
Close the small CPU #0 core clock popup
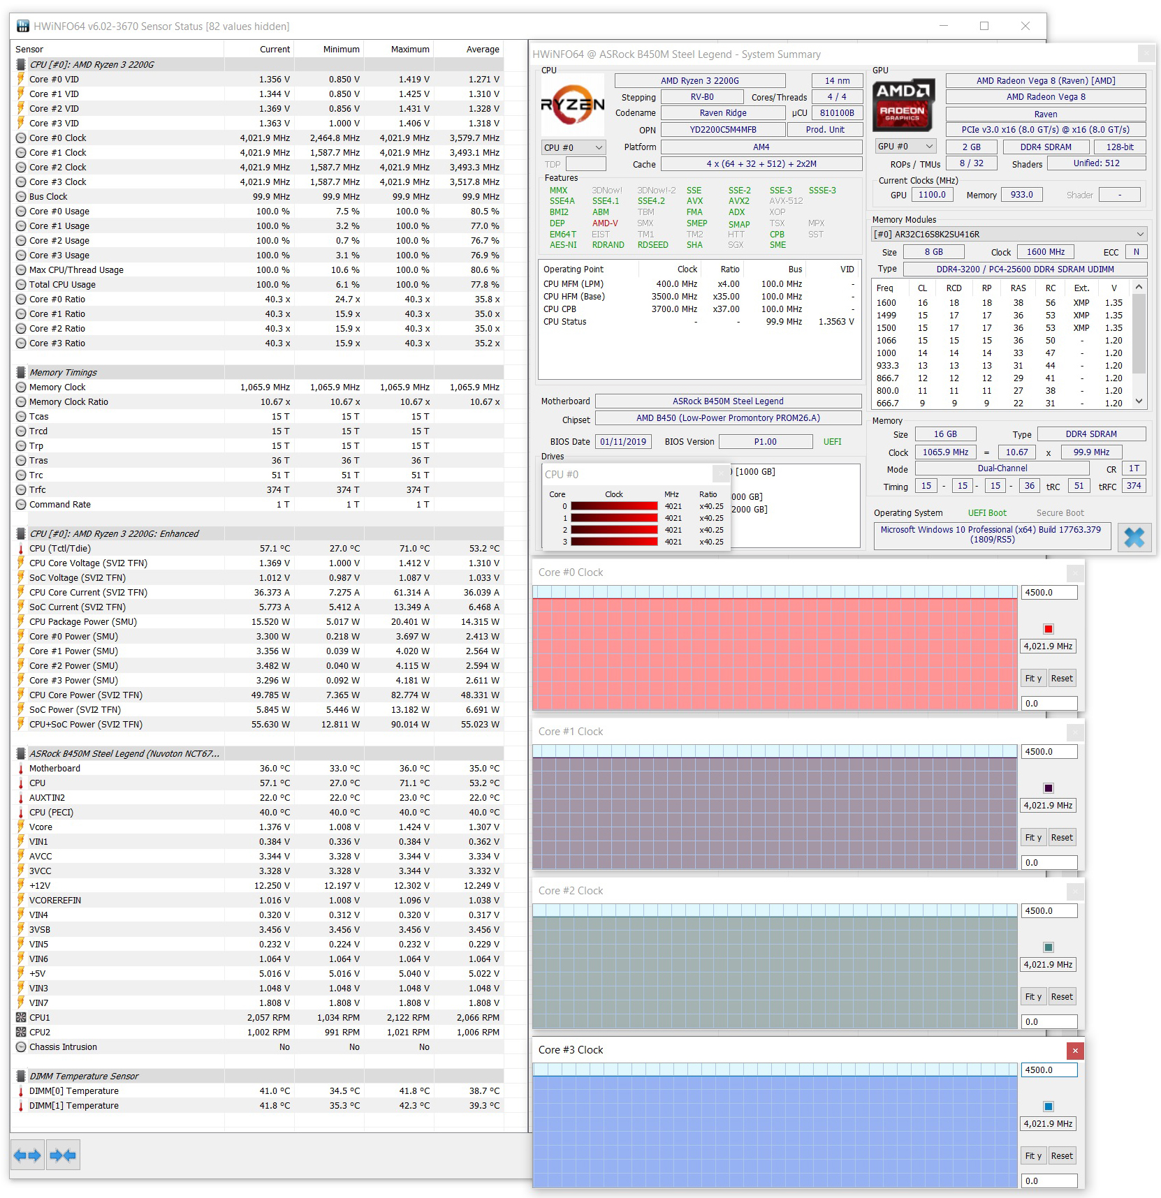[x=721, y=474]
